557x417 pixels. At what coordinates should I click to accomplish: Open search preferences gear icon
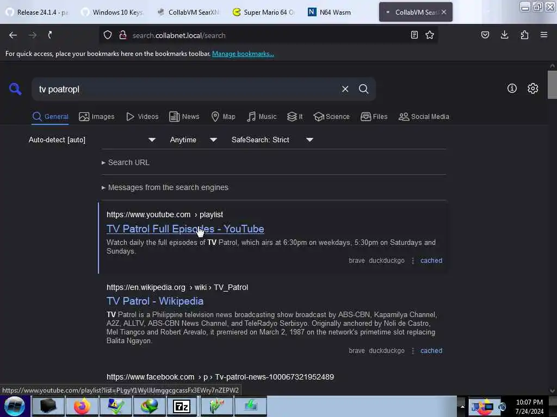(x=533, y=89)
